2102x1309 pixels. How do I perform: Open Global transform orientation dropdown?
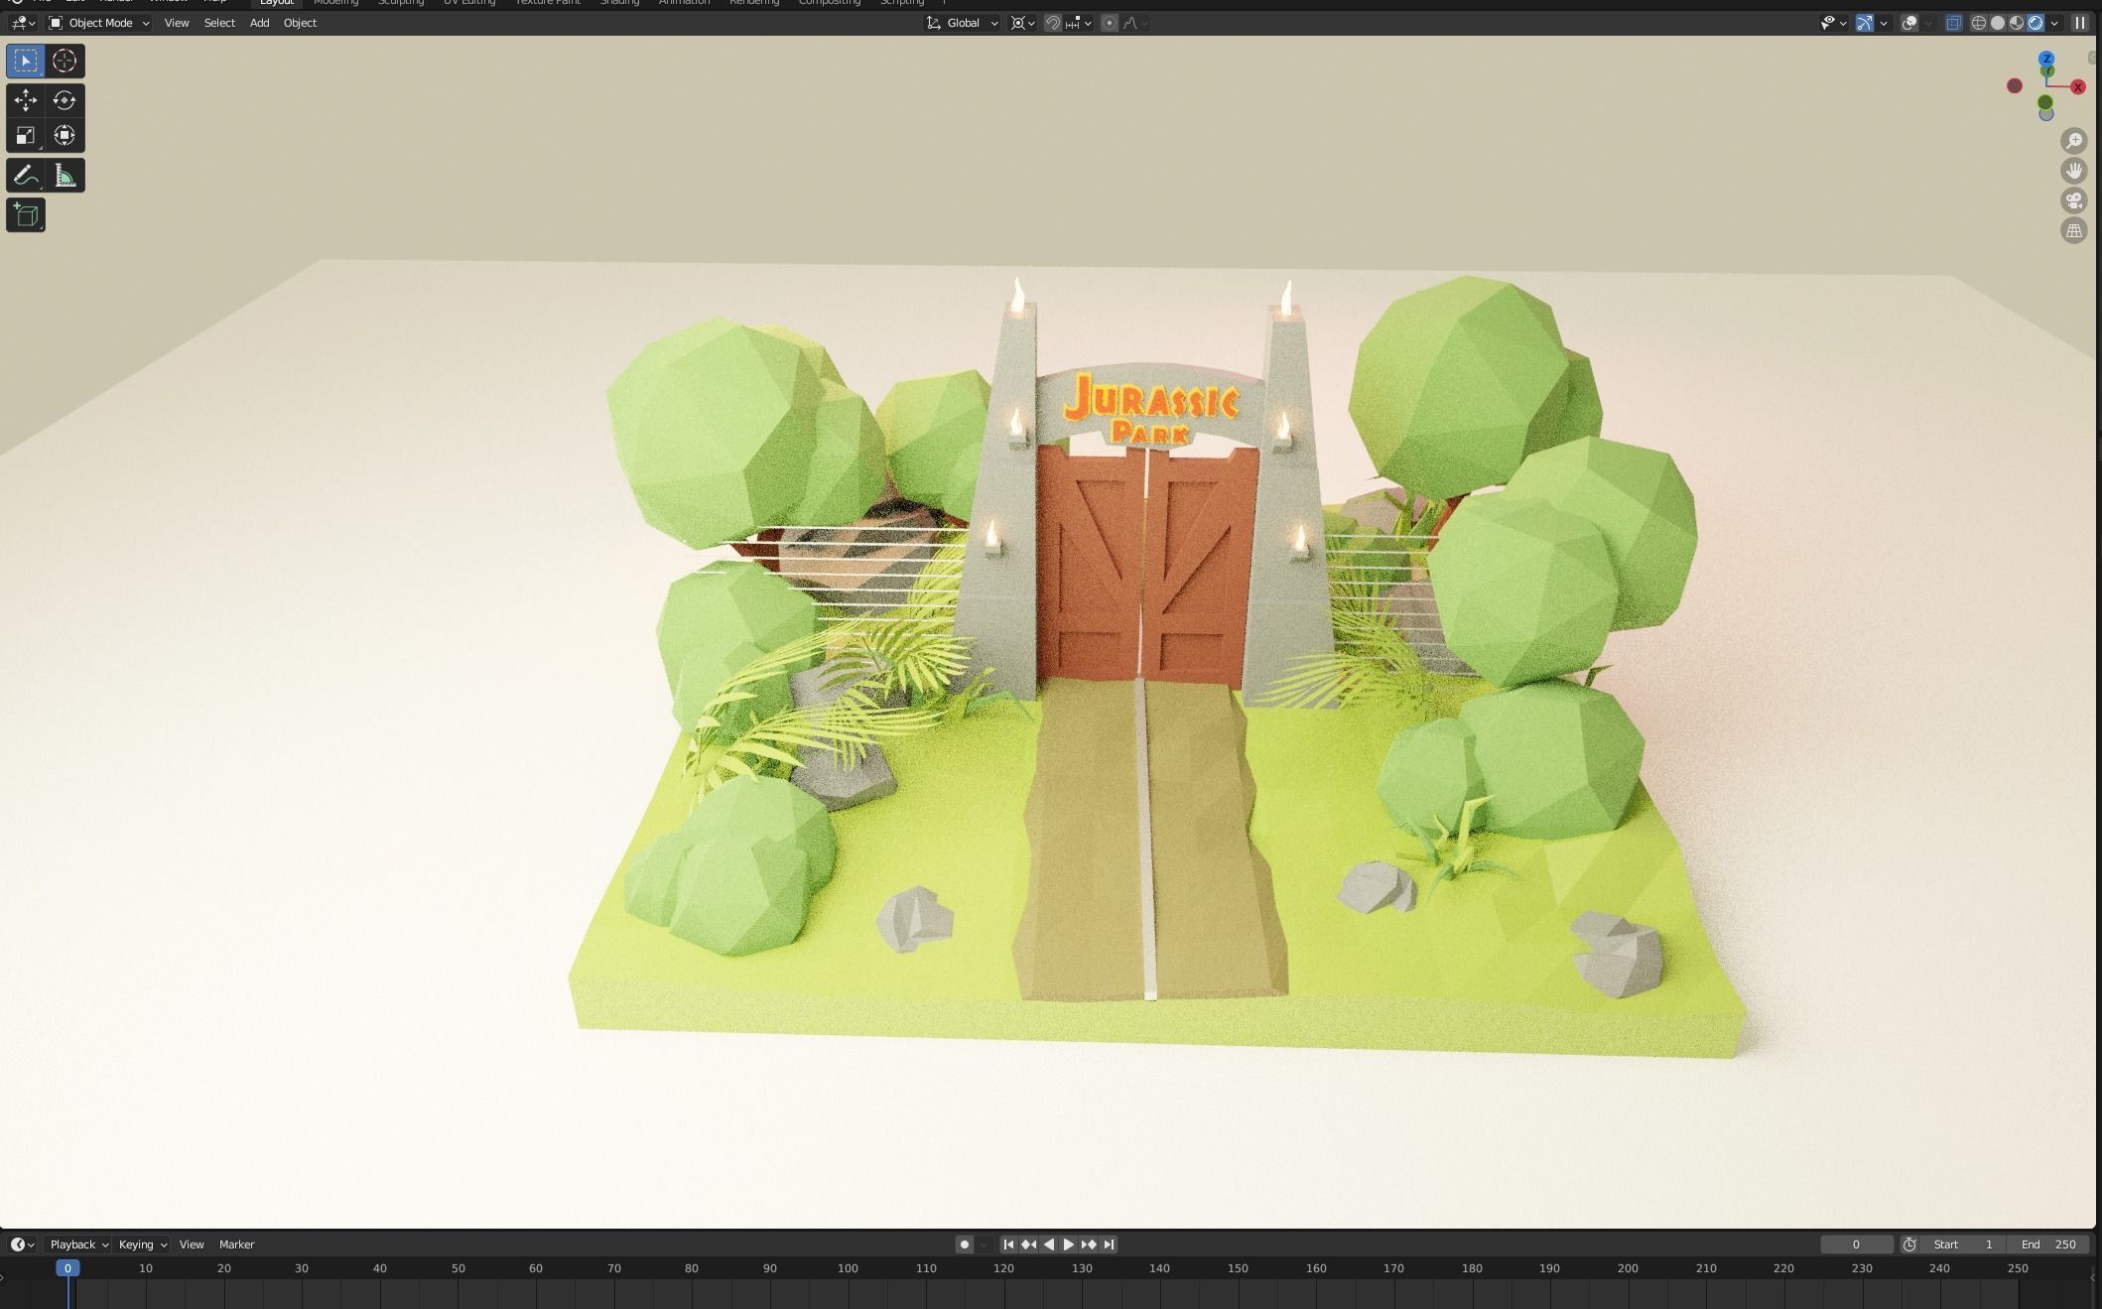[963, 23]
